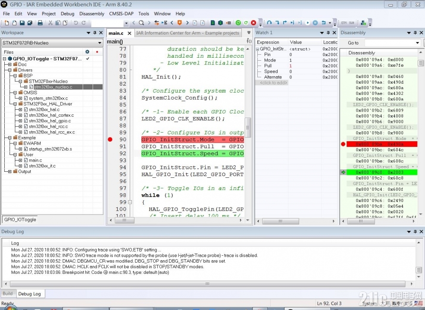
Task: Open the Project menu
Action: [x=49, y=13]
